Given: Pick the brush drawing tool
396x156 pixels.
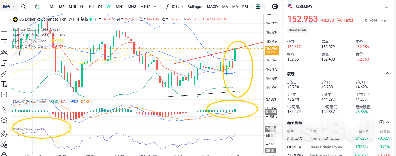Looking at the screenshot, I should point(4,73).
